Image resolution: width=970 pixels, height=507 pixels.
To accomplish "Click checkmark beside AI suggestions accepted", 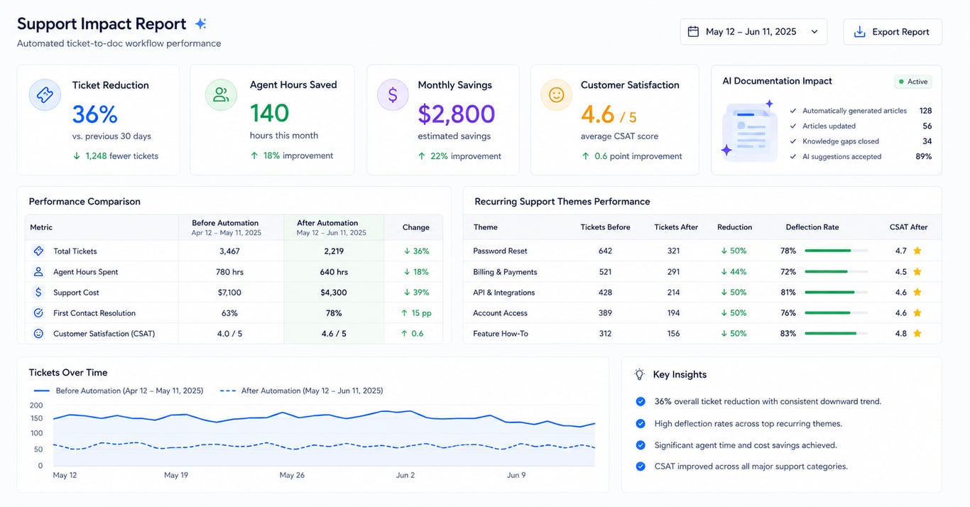I will click(x=793, y=157).
